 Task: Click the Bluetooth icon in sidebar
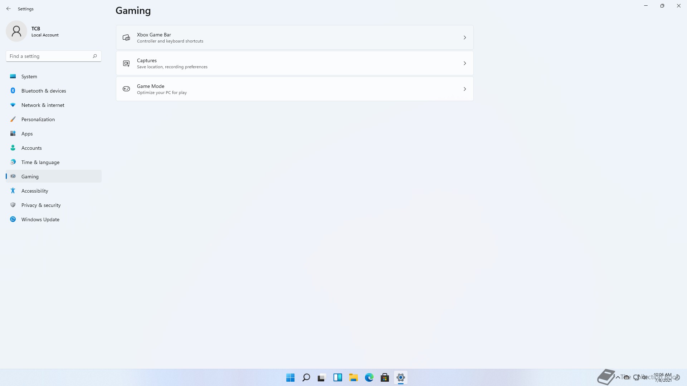tap(13, 90)
